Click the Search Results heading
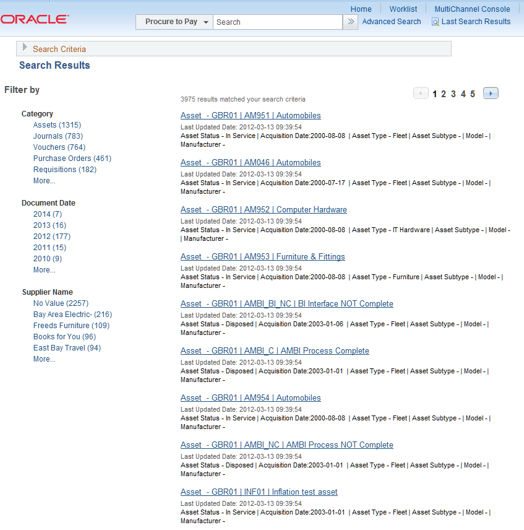Image resolution: width=524 pixels, height=530 pixels. pos(54,65)
